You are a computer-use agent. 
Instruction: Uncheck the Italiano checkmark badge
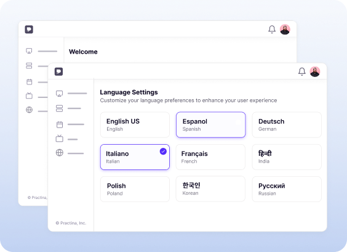tap(163, 152)
